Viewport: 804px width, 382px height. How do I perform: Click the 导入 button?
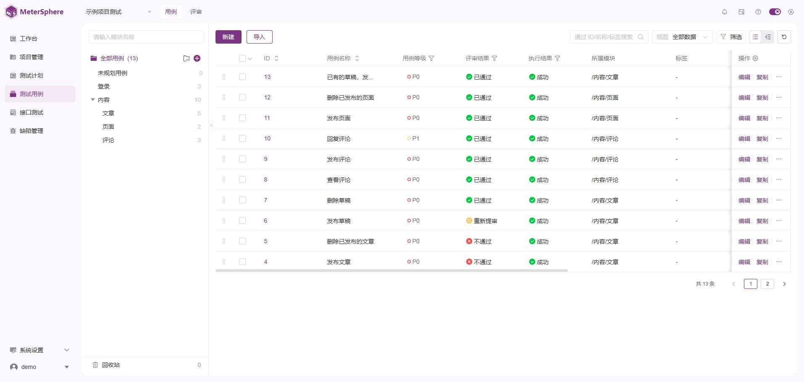coord(260,37)
